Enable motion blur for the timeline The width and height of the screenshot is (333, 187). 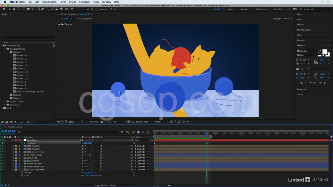coord(143,132)
